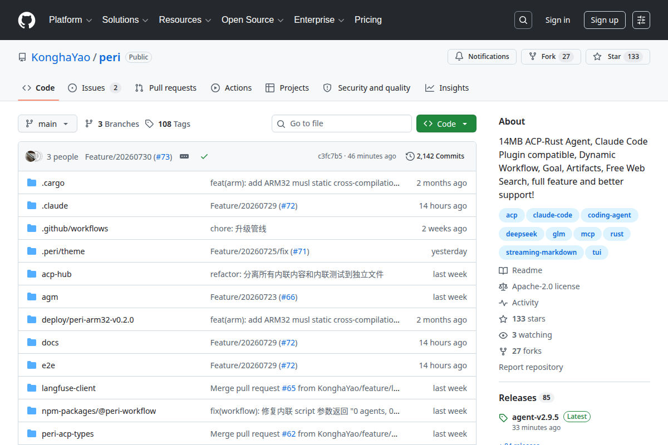Click the license scale icon in About
This screenshot has width=668, height=445.
click(x=503, y=286)
